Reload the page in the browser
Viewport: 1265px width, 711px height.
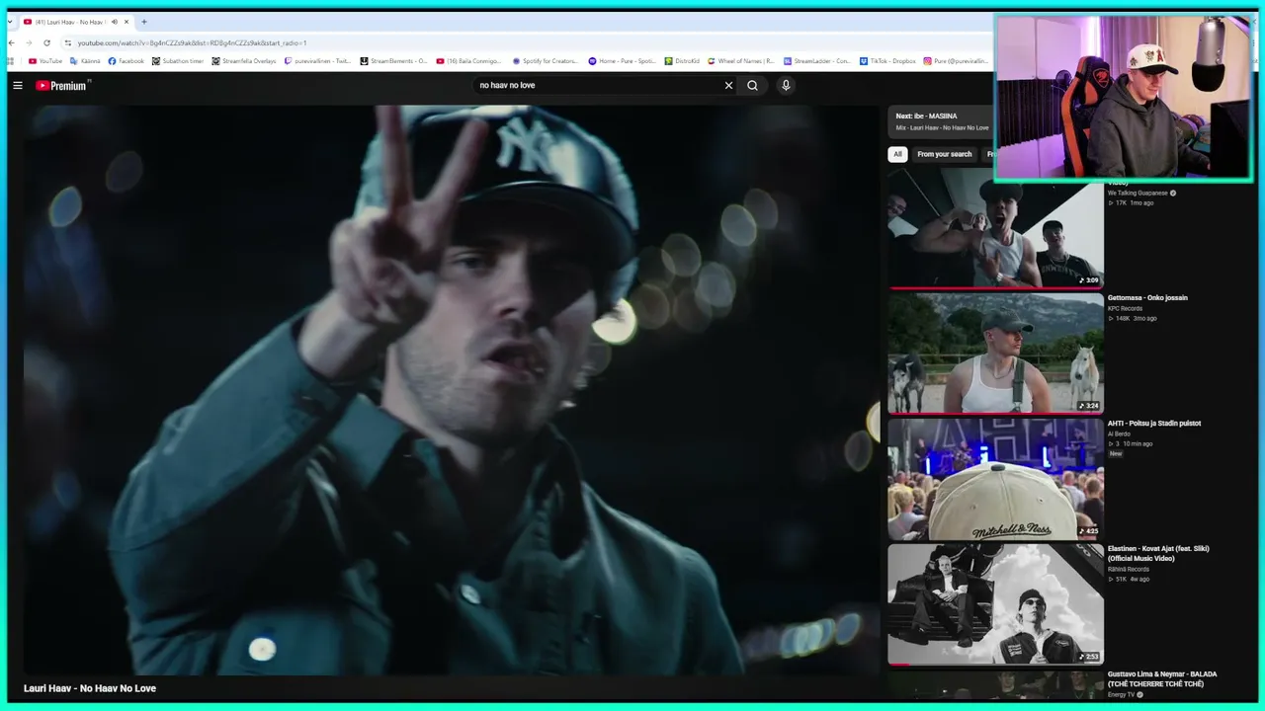46,43
